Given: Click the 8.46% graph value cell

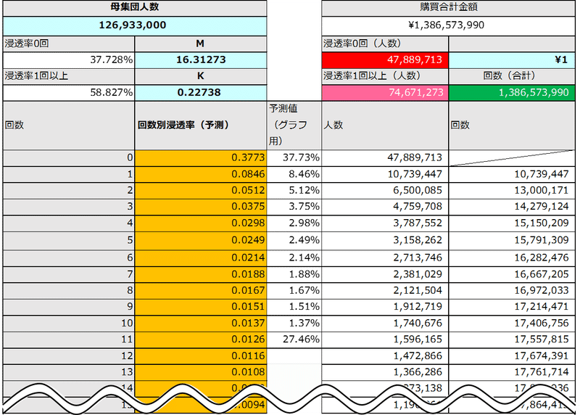Looking at the screenshot, I should pyautogui.click(x=294, y=174).
